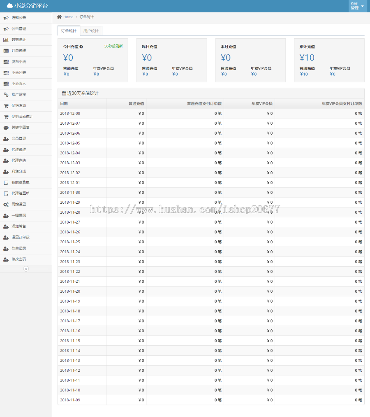Click the user icon beside 代理充值
This screenshot has width=370, height=417.
tap(6, 161)
